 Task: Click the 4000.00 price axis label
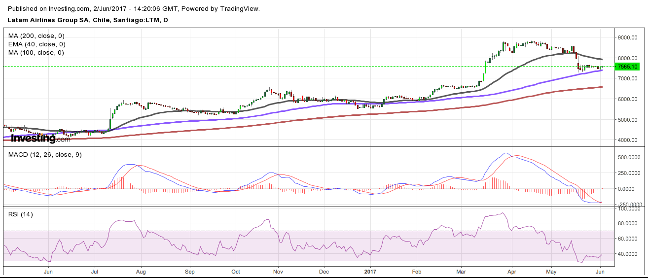(x=627, y=140)
